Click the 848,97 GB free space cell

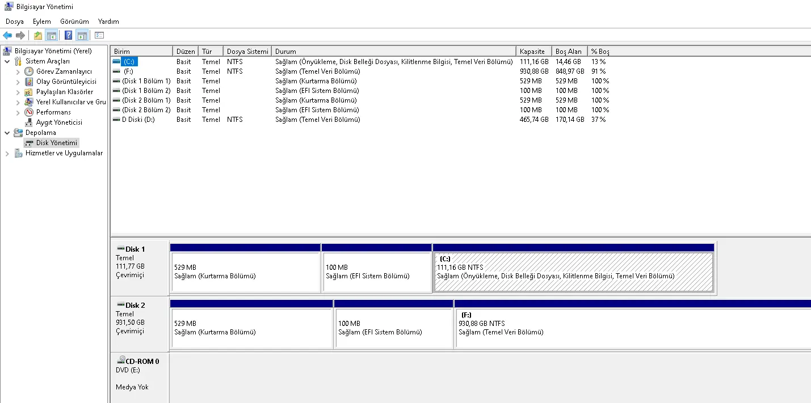point(570,71)
